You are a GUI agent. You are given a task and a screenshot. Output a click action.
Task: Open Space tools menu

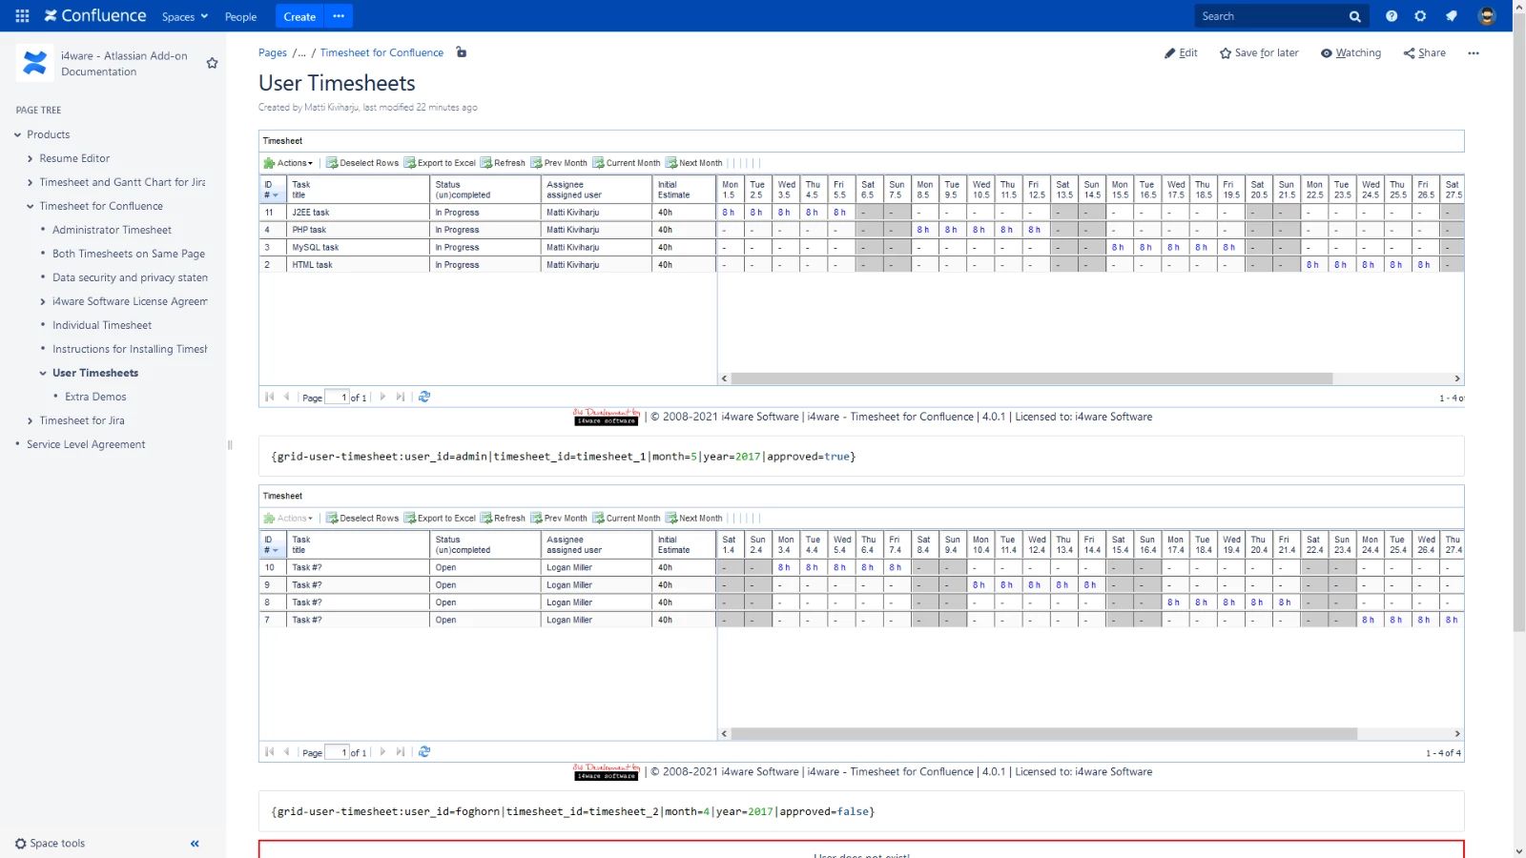pyautogui.click(x=50, y=844)
